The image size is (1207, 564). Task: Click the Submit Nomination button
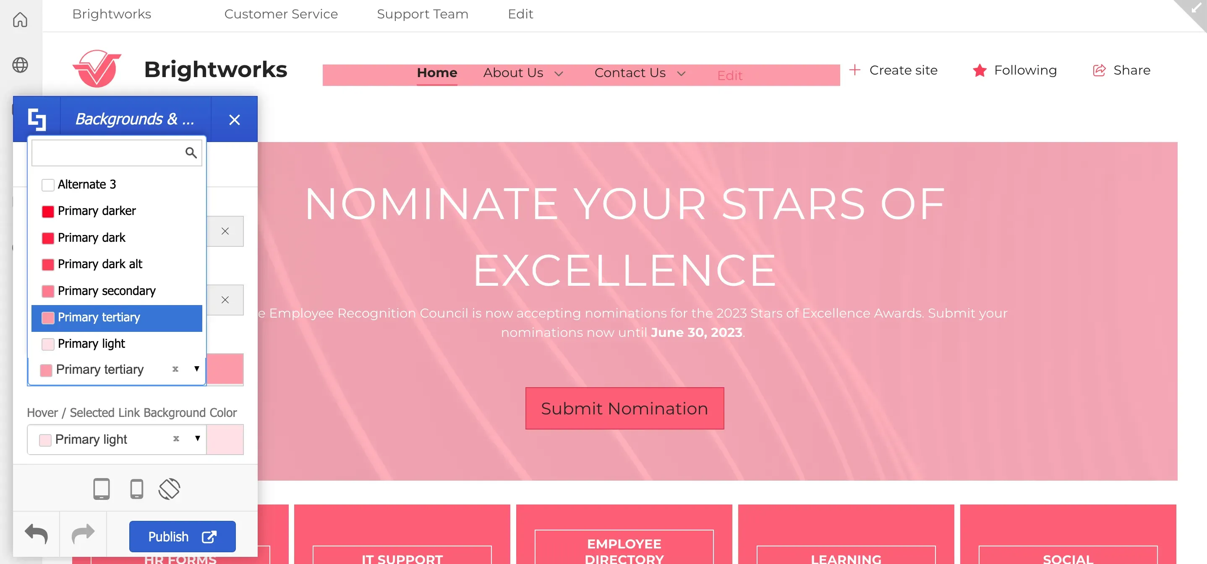point(624,408)
